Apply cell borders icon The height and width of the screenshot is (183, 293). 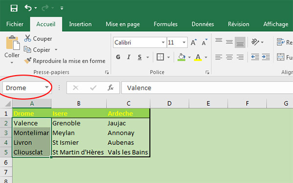click(160, 57)
